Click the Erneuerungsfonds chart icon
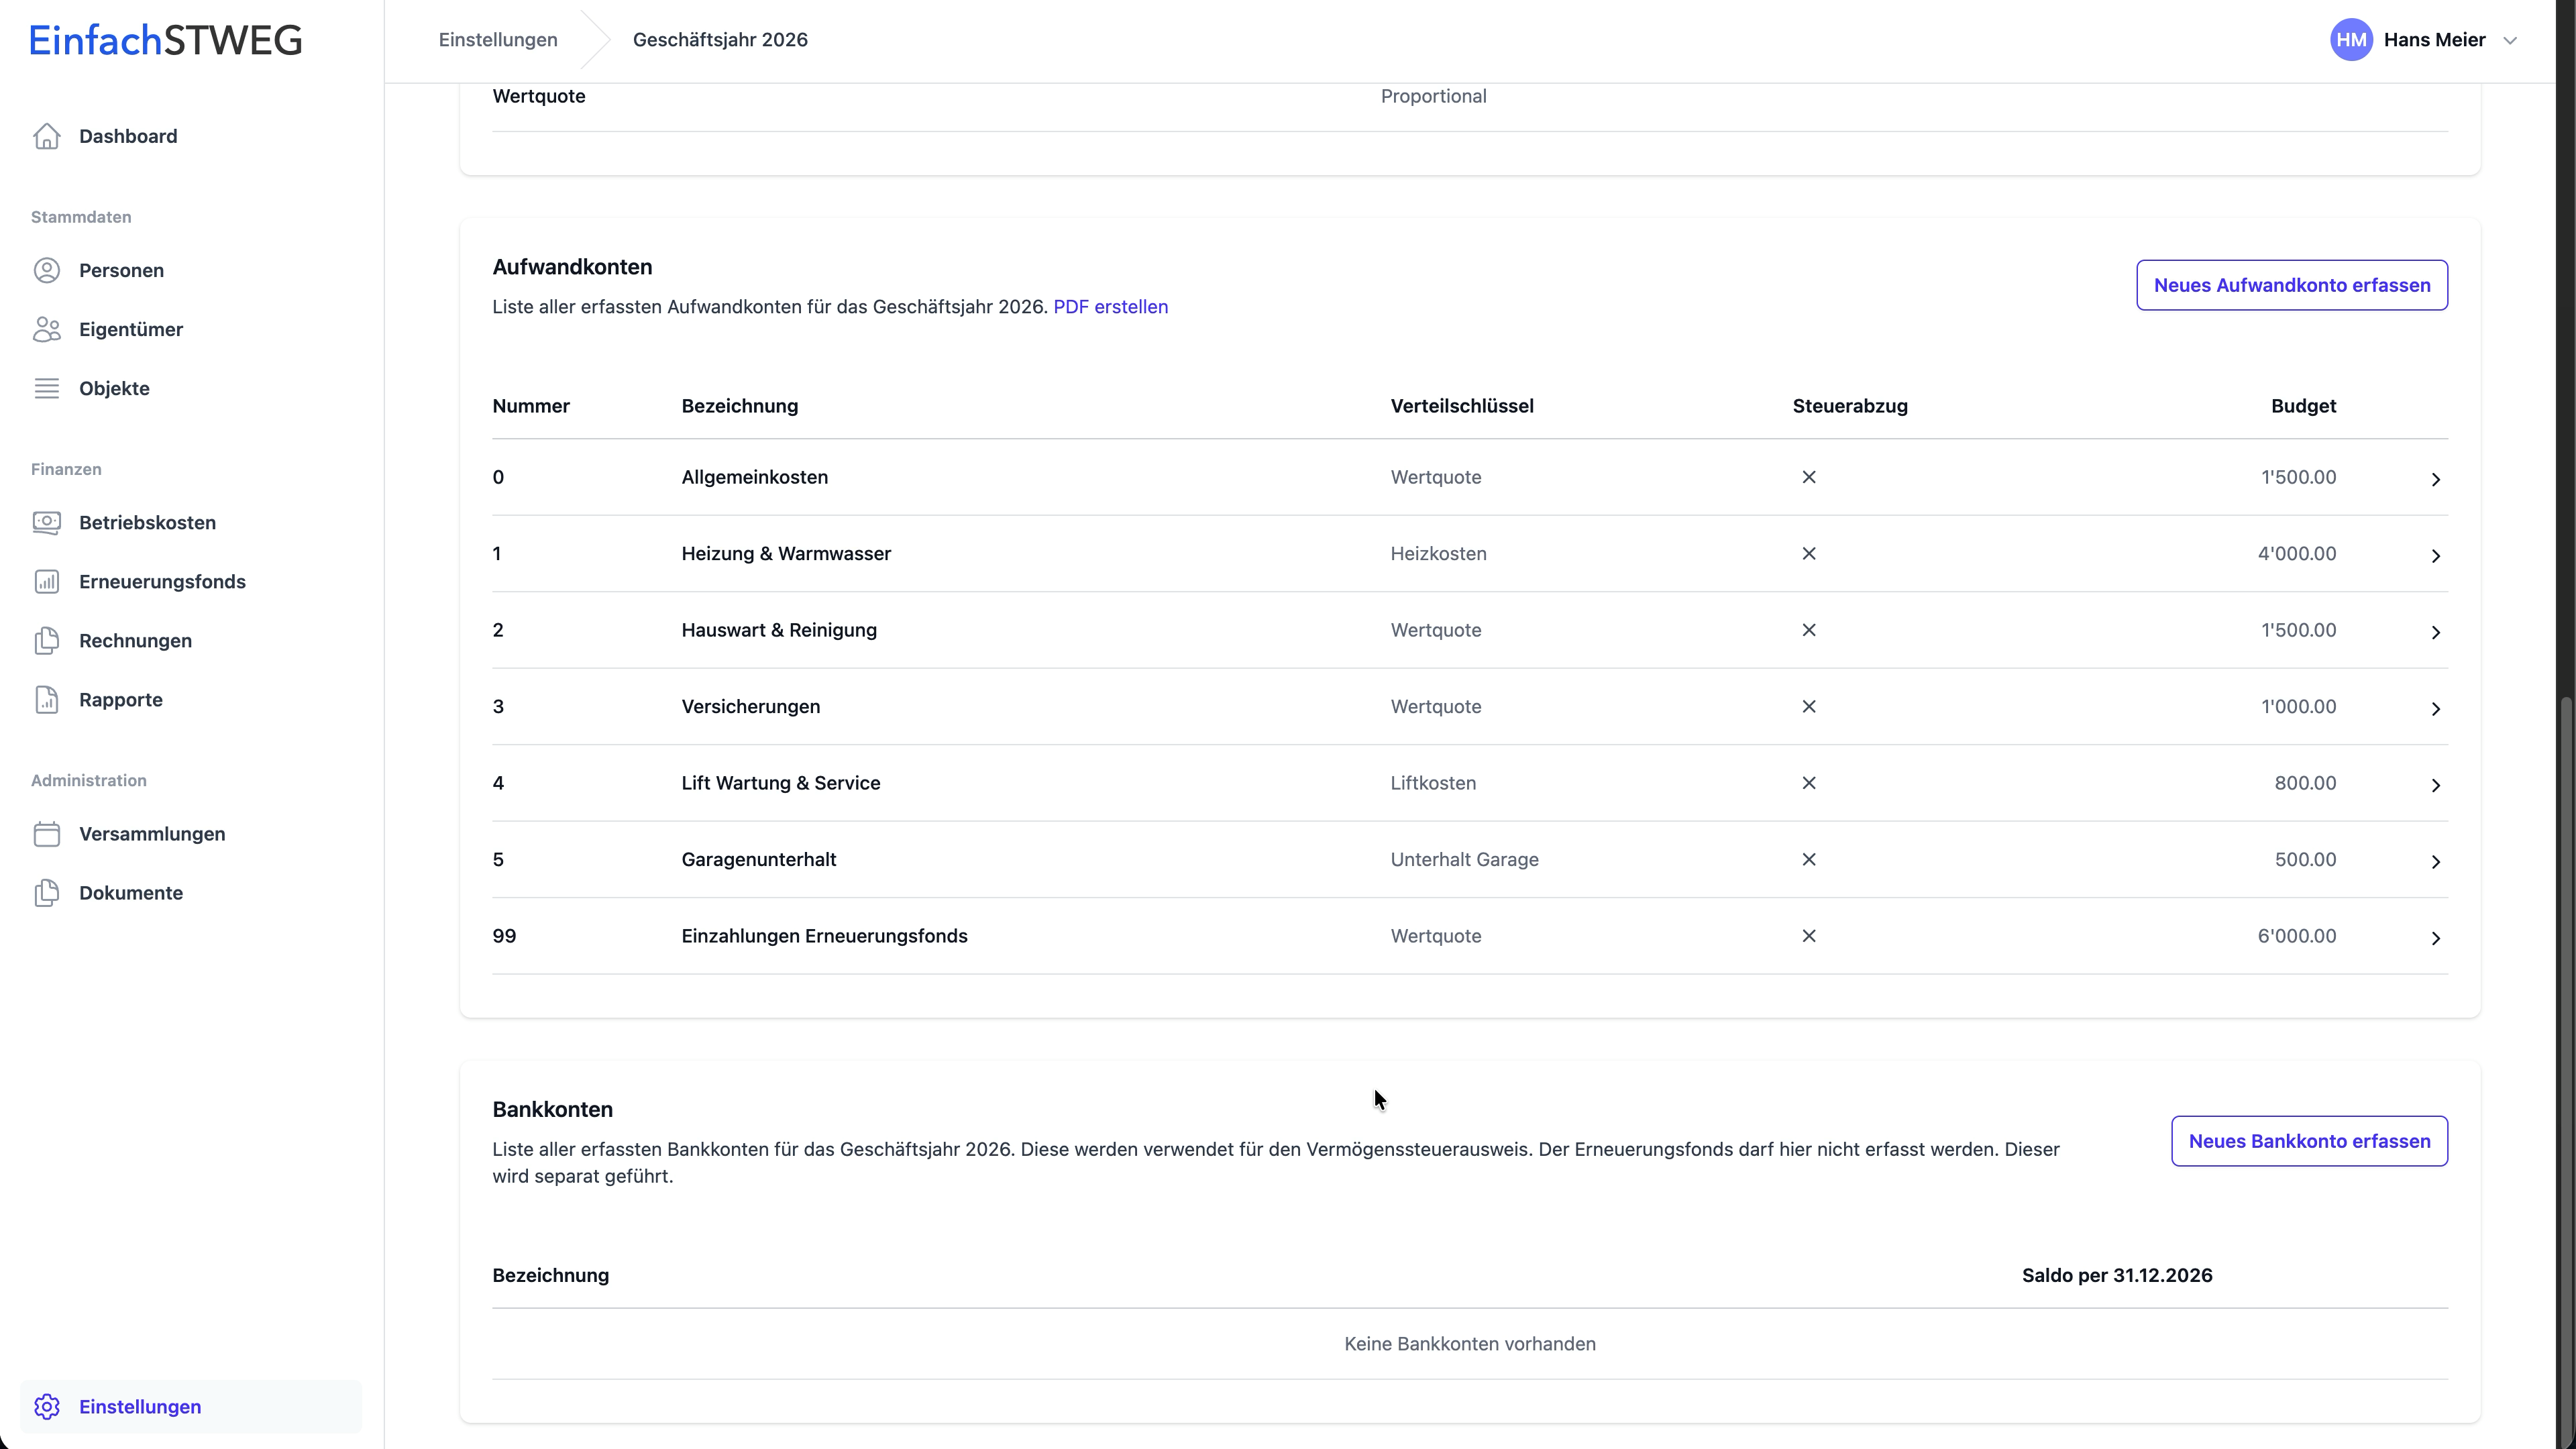2576x1449 pixels. [47, 581]
